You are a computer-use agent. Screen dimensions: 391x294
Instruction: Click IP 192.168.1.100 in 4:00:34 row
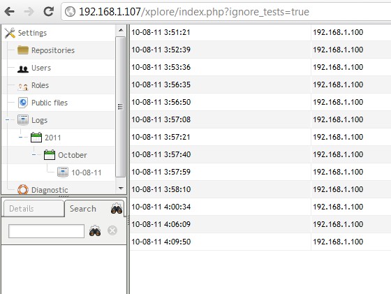point(338,207)
